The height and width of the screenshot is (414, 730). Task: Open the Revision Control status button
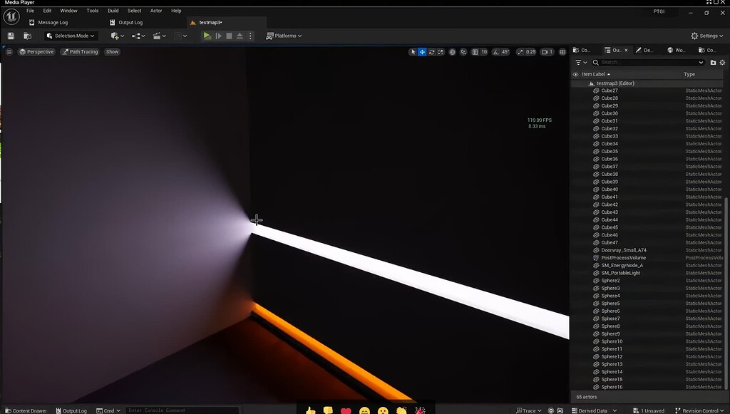(702, 410)
